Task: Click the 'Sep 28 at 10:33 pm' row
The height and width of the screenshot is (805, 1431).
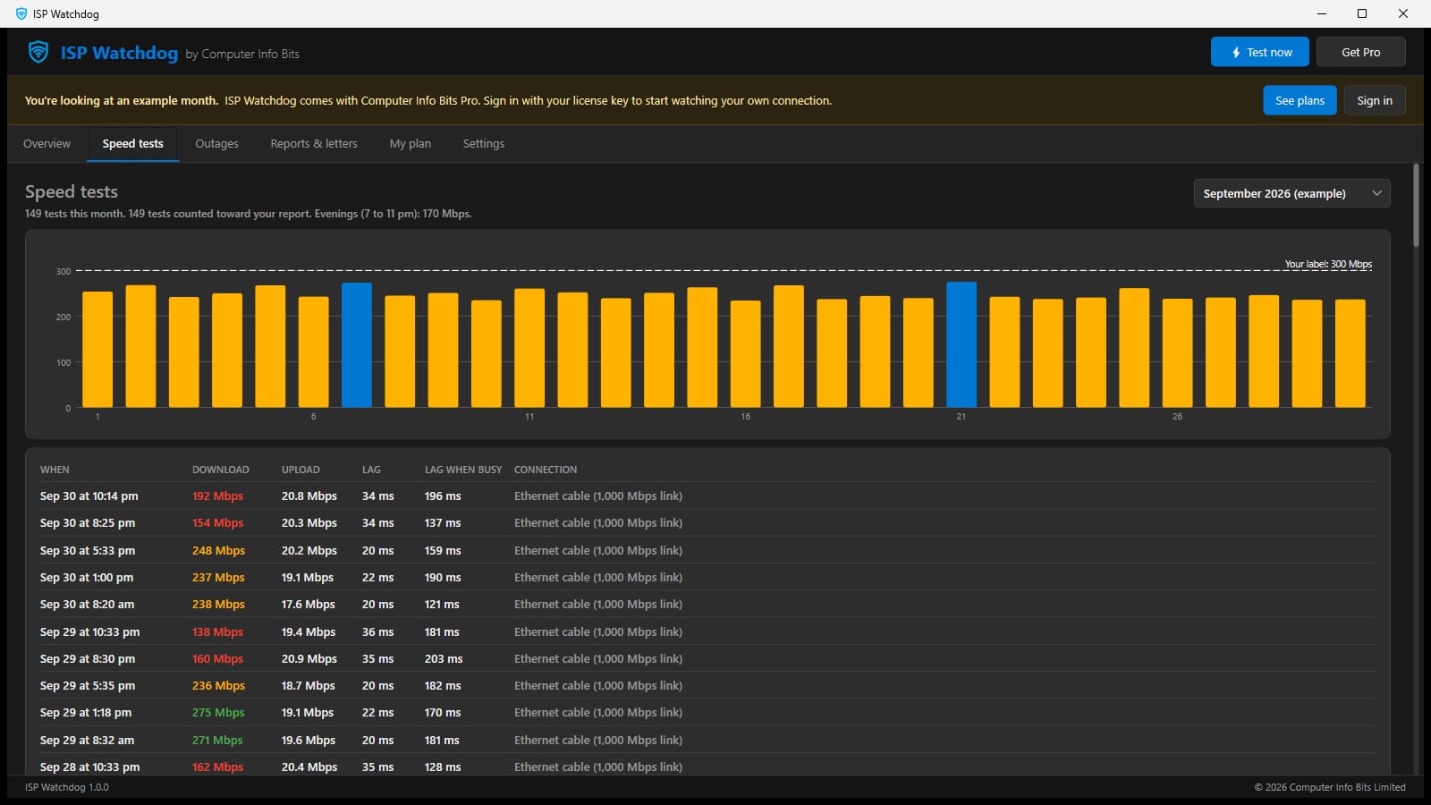Action: [x=707, y=767]
